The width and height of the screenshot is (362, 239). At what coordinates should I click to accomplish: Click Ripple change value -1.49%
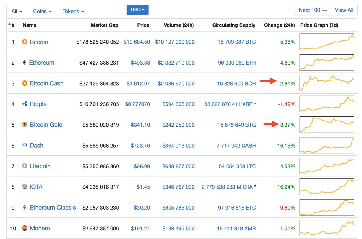pos(287,104)
